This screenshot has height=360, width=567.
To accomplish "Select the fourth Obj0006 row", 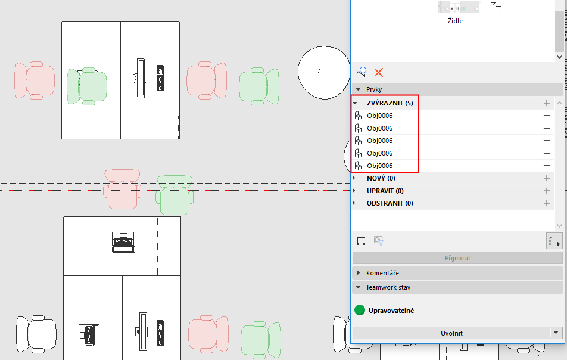I will (453, 153).
